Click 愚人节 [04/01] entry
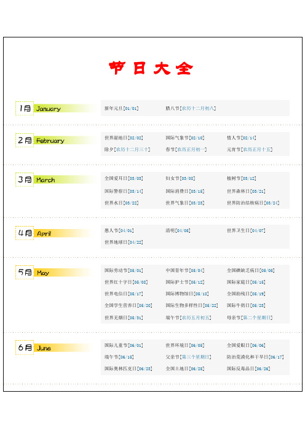This screenshot has height=431, width=305. tap(119, 230)
